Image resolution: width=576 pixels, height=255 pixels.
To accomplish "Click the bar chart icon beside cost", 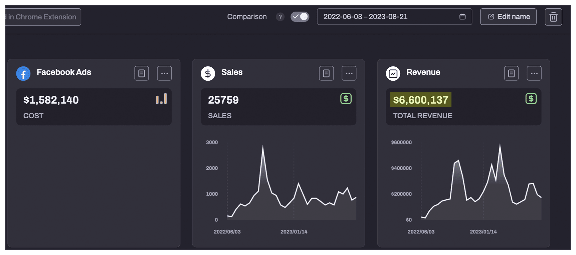I will 161,99.
